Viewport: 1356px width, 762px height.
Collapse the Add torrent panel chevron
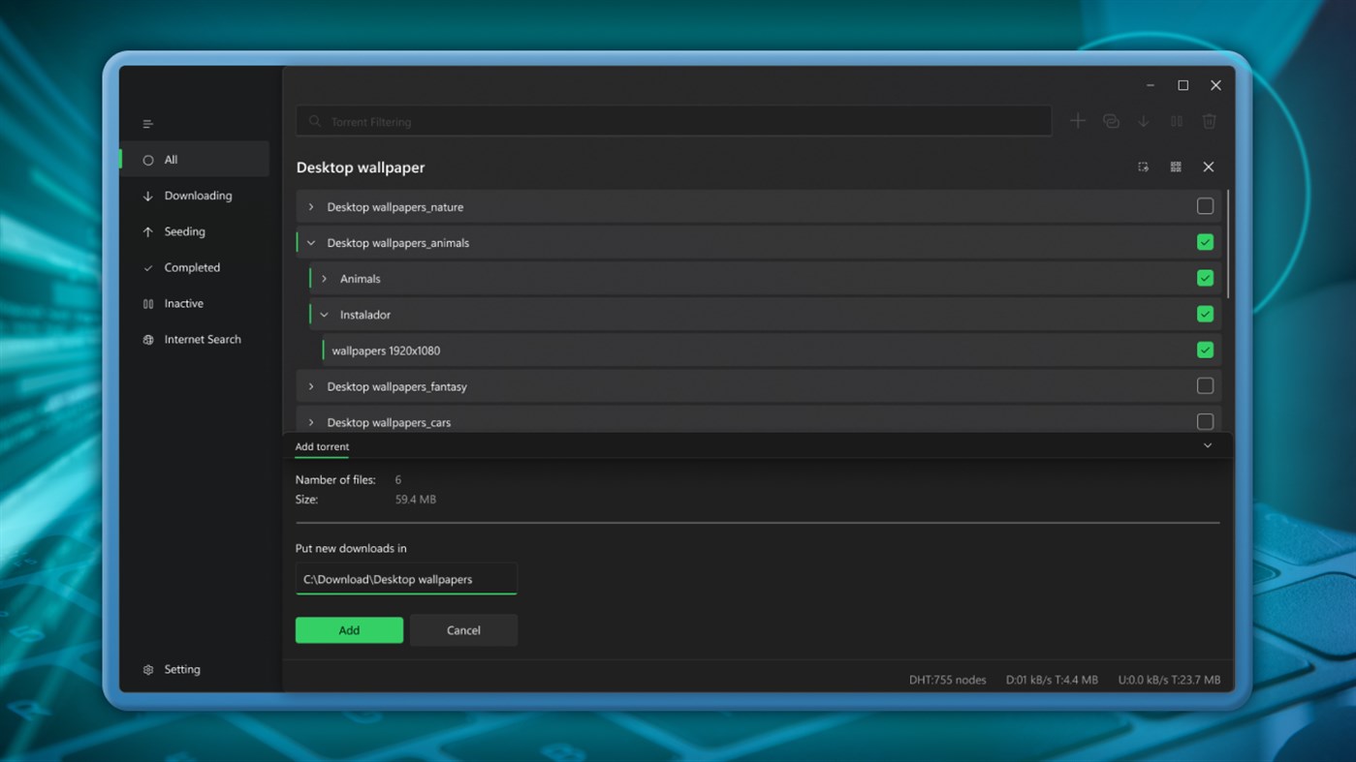pos(1207,444)
